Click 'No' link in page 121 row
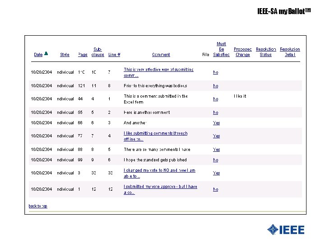325x244 pixels. pos(216,86)
